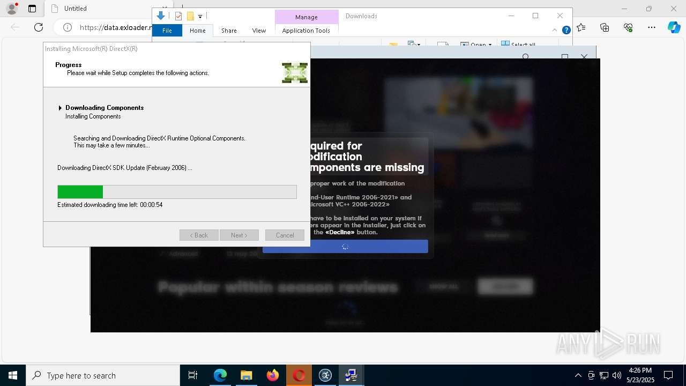
Task: Open the Windows Start menu
Action: click(x=13, y=375)
